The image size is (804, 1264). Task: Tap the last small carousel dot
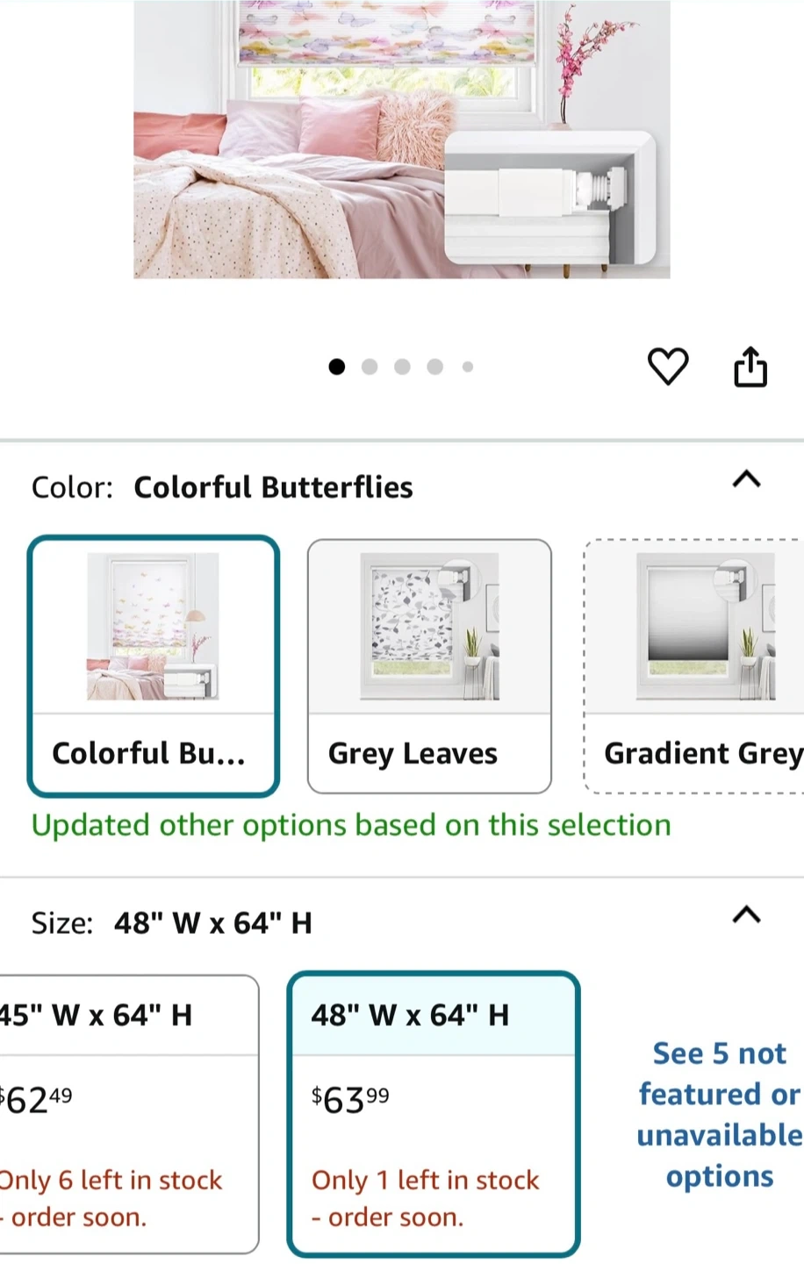point(468,367)
